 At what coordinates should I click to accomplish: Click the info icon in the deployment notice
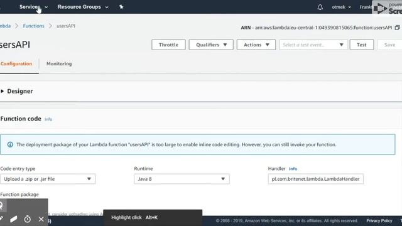click(10, 144)
